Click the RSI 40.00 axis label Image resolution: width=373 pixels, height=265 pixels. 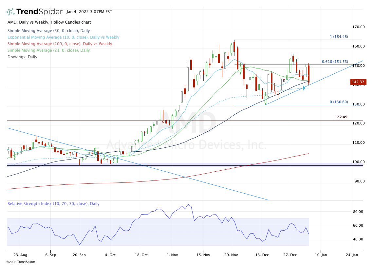[358, 239]
